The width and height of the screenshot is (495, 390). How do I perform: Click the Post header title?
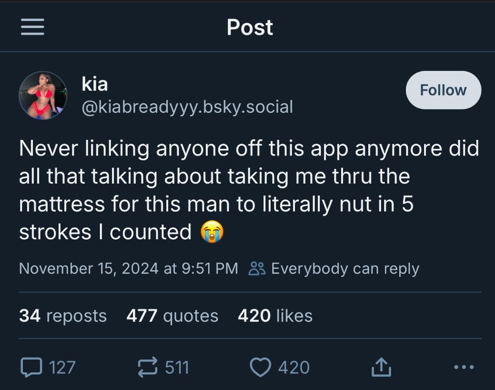[249, 27]
